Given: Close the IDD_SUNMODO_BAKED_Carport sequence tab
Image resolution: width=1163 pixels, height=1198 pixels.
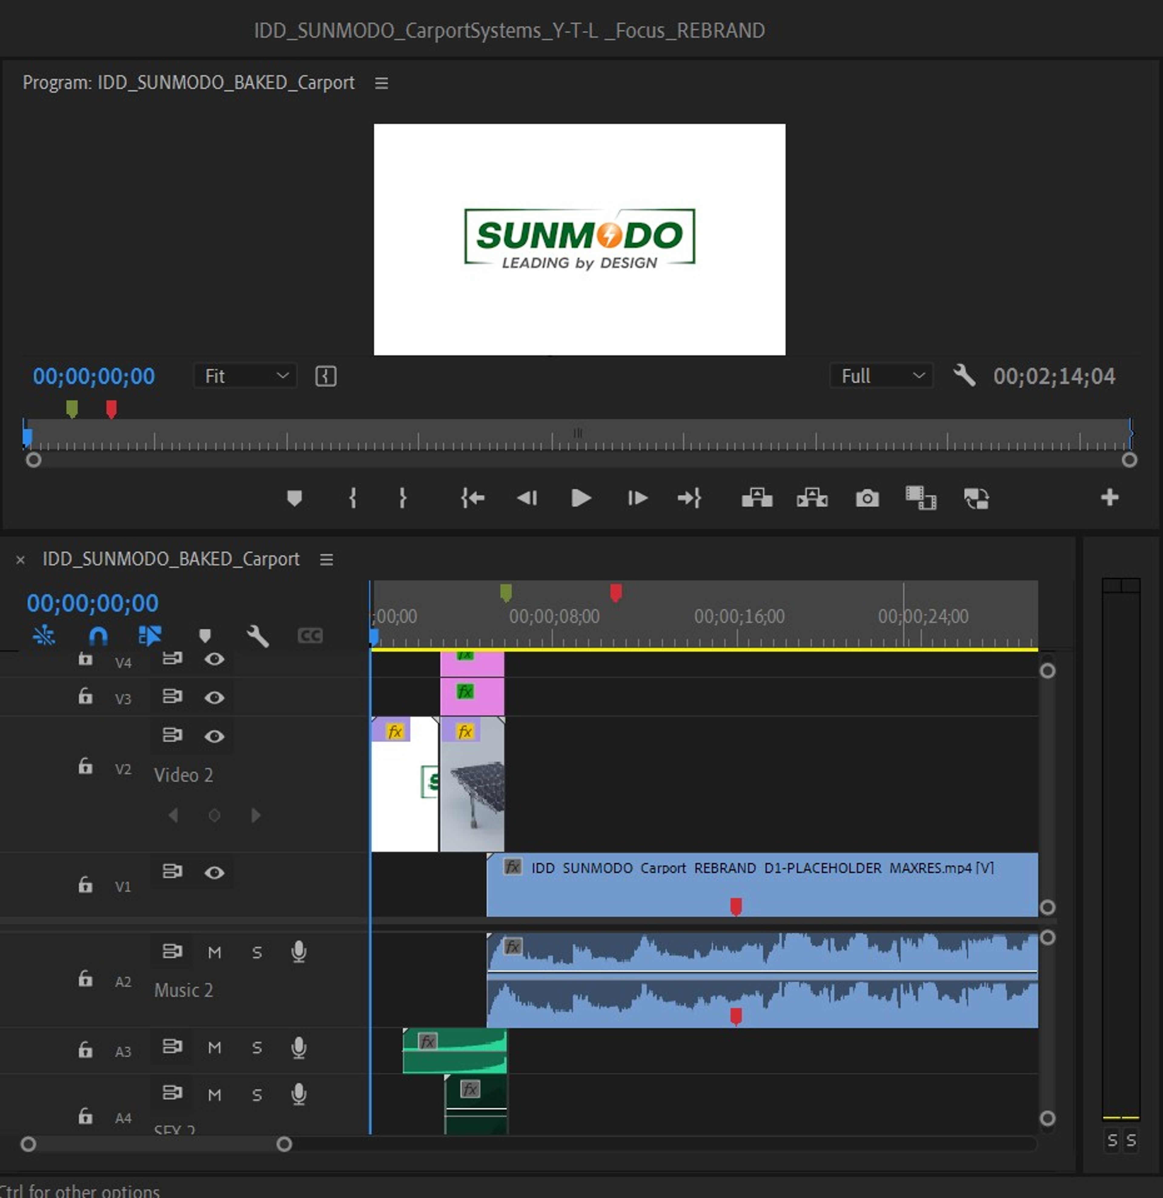Looking at the screenshot, I should [20, 560].
